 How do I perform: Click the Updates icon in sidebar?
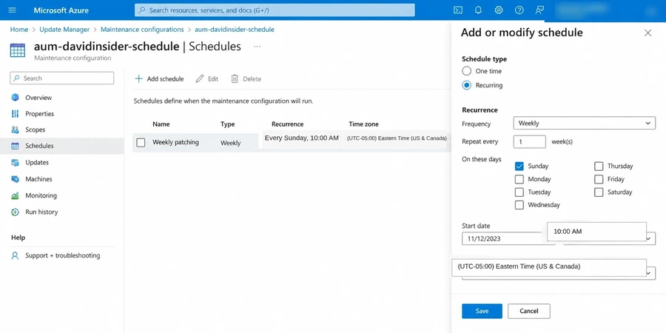point(16,162)
